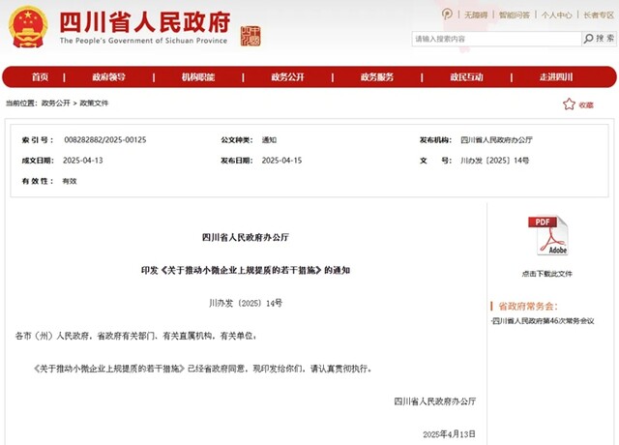Click 点击下载此文件 download link
The height and width of the screenshot is (445, 619).
[x=546, y=274]
